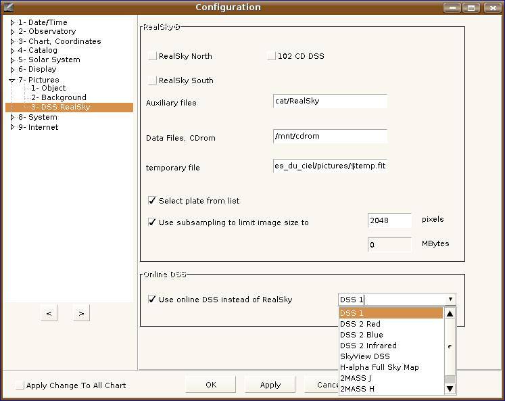Choose DSS 2 Red from the list
The height and width of the screenshot is (401, 505).
coord(391,324)
